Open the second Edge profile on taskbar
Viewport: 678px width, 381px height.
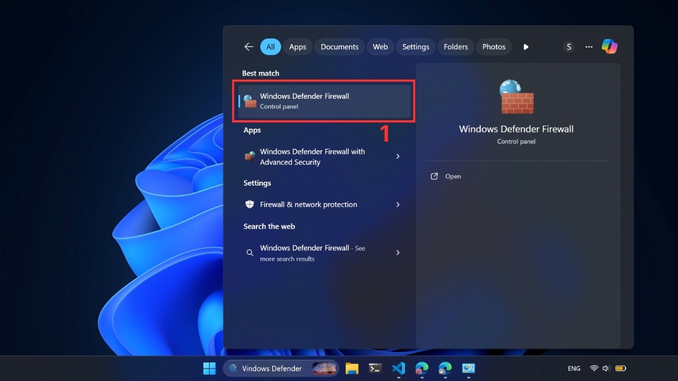[x=445, y=369]
